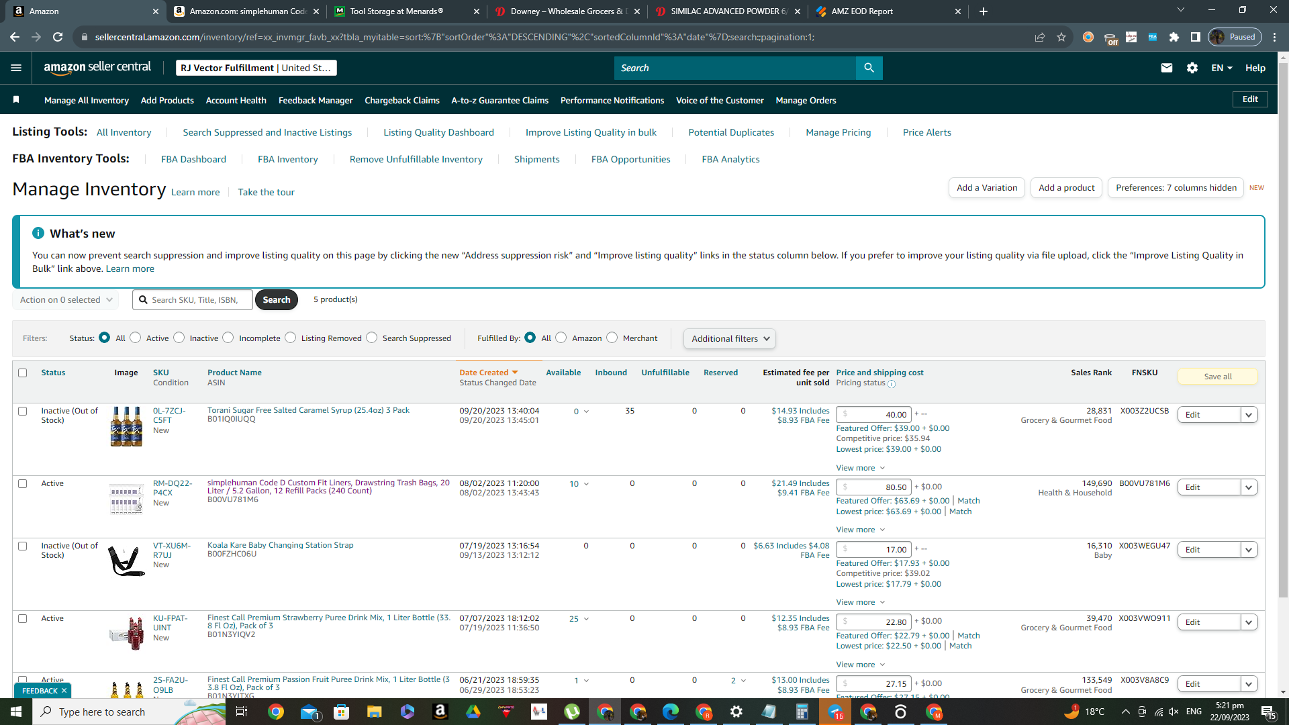Open Edit dropdown arrow for simplehuman row
Image resolution: width=1289 pixels, height=725 pixels.
pyautogui.click(x=1249, y=487)
